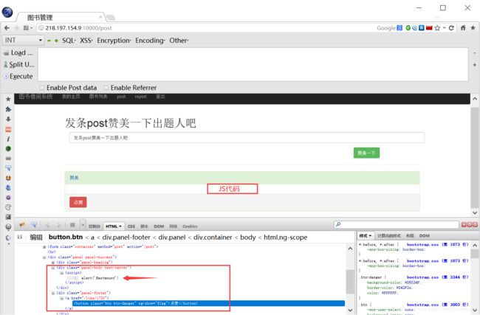Click the post comment input field
This screenshot has width=480, height=315.
click(247, 138)
